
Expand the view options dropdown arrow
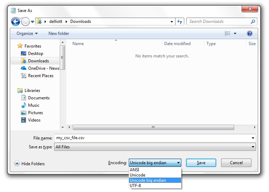point(235,33)
